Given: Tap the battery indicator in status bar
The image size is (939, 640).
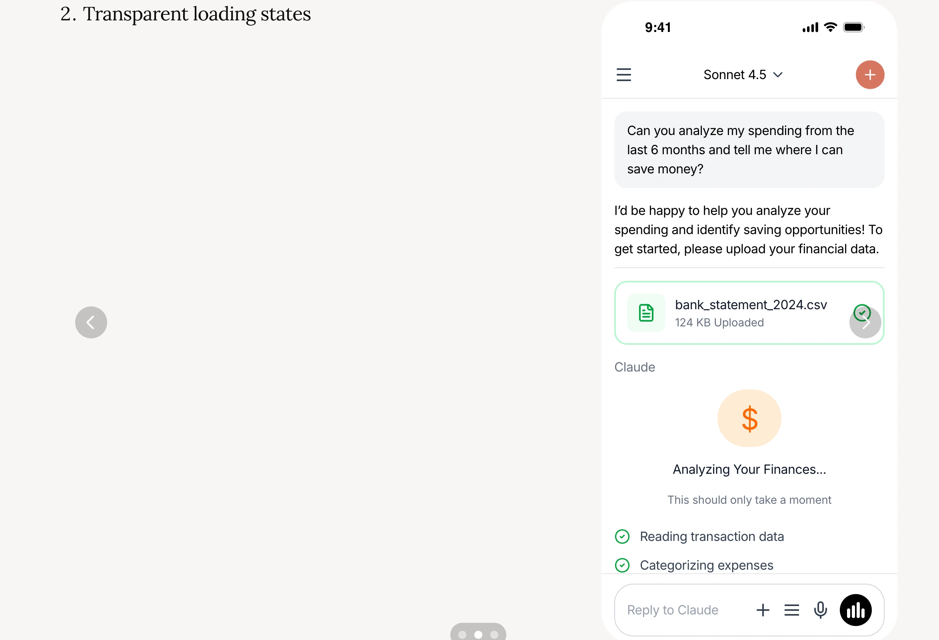Looking at the screenshot, I should point(853,28).
